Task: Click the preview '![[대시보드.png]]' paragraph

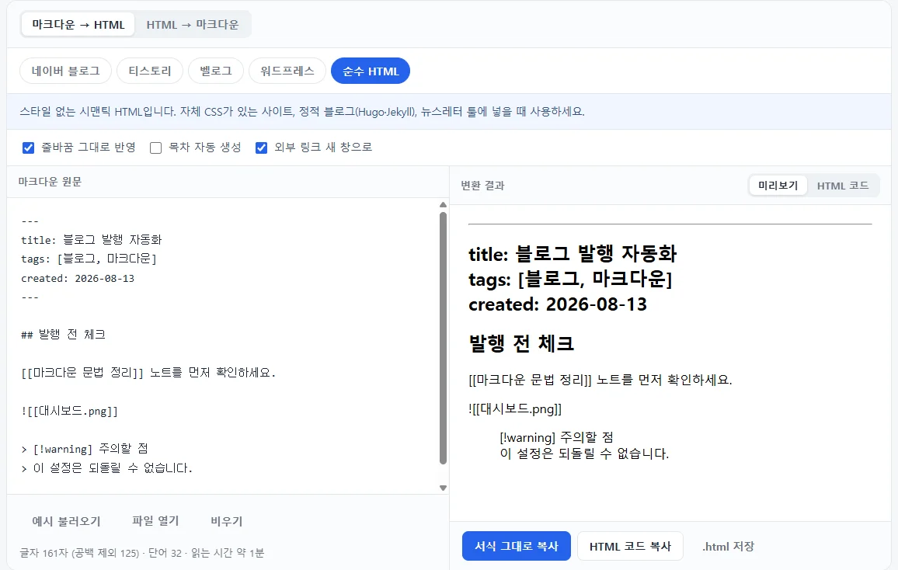Action: [x=515, y=408]
